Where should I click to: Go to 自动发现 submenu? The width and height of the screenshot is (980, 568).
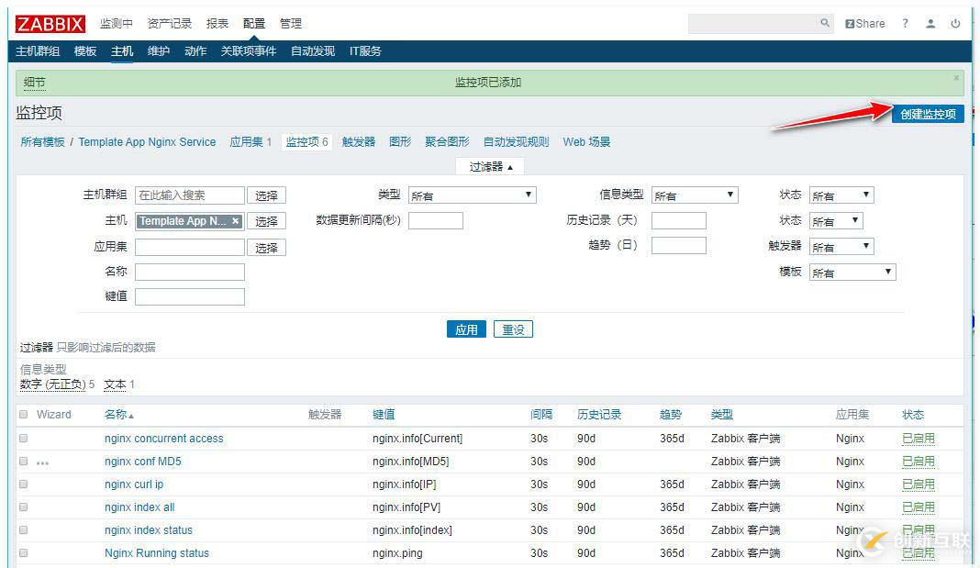point(313,51)
